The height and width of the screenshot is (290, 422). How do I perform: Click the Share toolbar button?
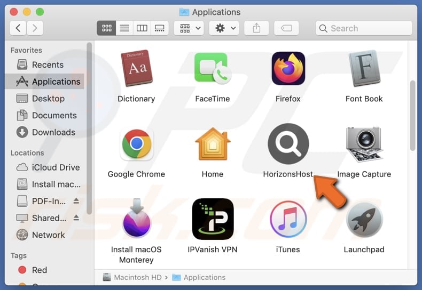click(x=256, y=28)
